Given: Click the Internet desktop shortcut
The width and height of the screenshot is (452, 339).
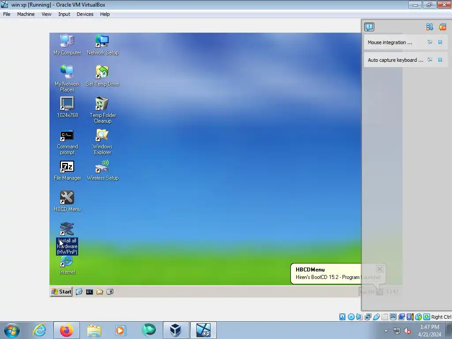Looking at the screenshot, I should tap(67, 265).
